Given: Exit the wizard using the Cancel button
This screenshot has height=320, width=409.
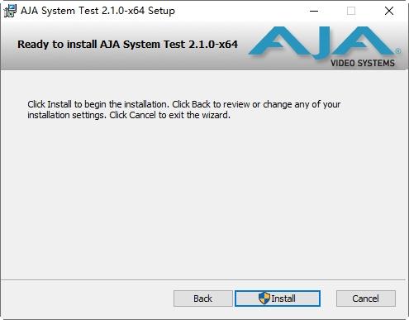Looking at the screenshot, I should point(366,299).
